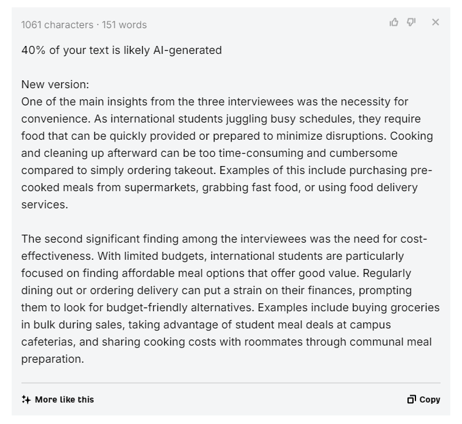Give the response a thumbs down
This screenshot has height=424, width=462.
point(411,22)
